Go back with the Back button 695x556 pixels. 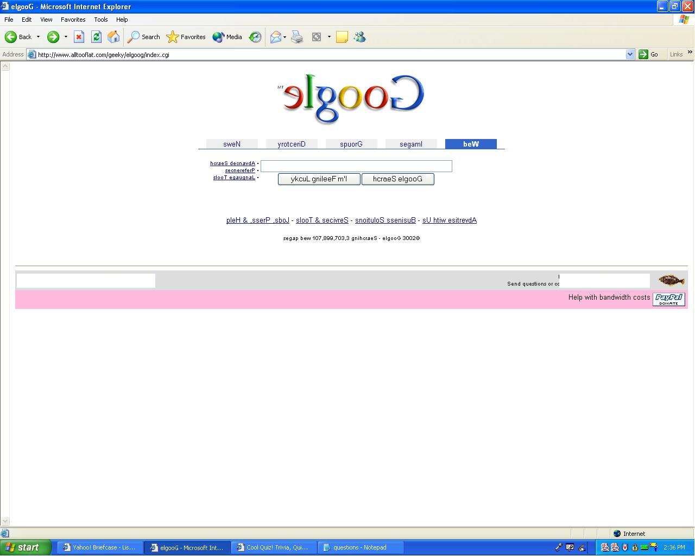pos(18,37)
